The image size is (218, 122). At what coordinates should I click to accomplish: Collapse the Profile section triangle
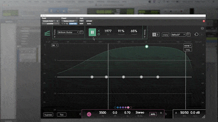pos(55,37)
